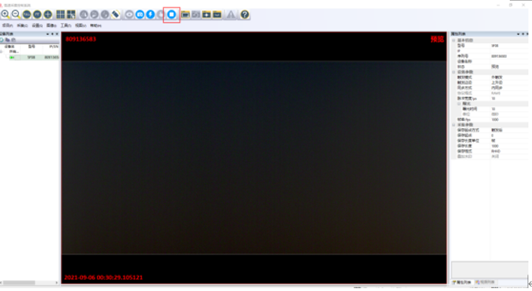The height and width of the screenshot is (291, 532).
Task: Click the 保存格式 value cell
Action: [x=509, y=151]
